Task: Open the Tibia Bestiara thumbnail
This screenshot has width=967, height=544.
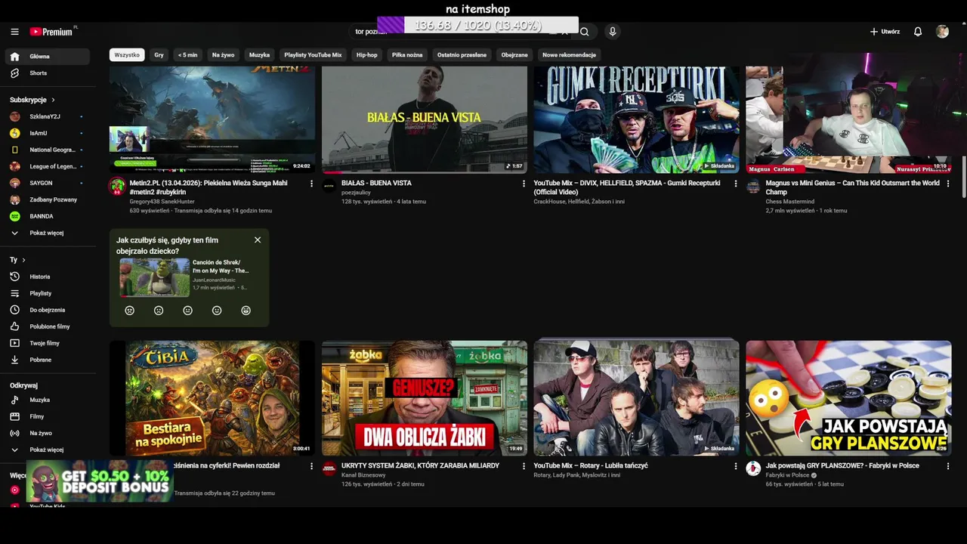Action: 212,398
